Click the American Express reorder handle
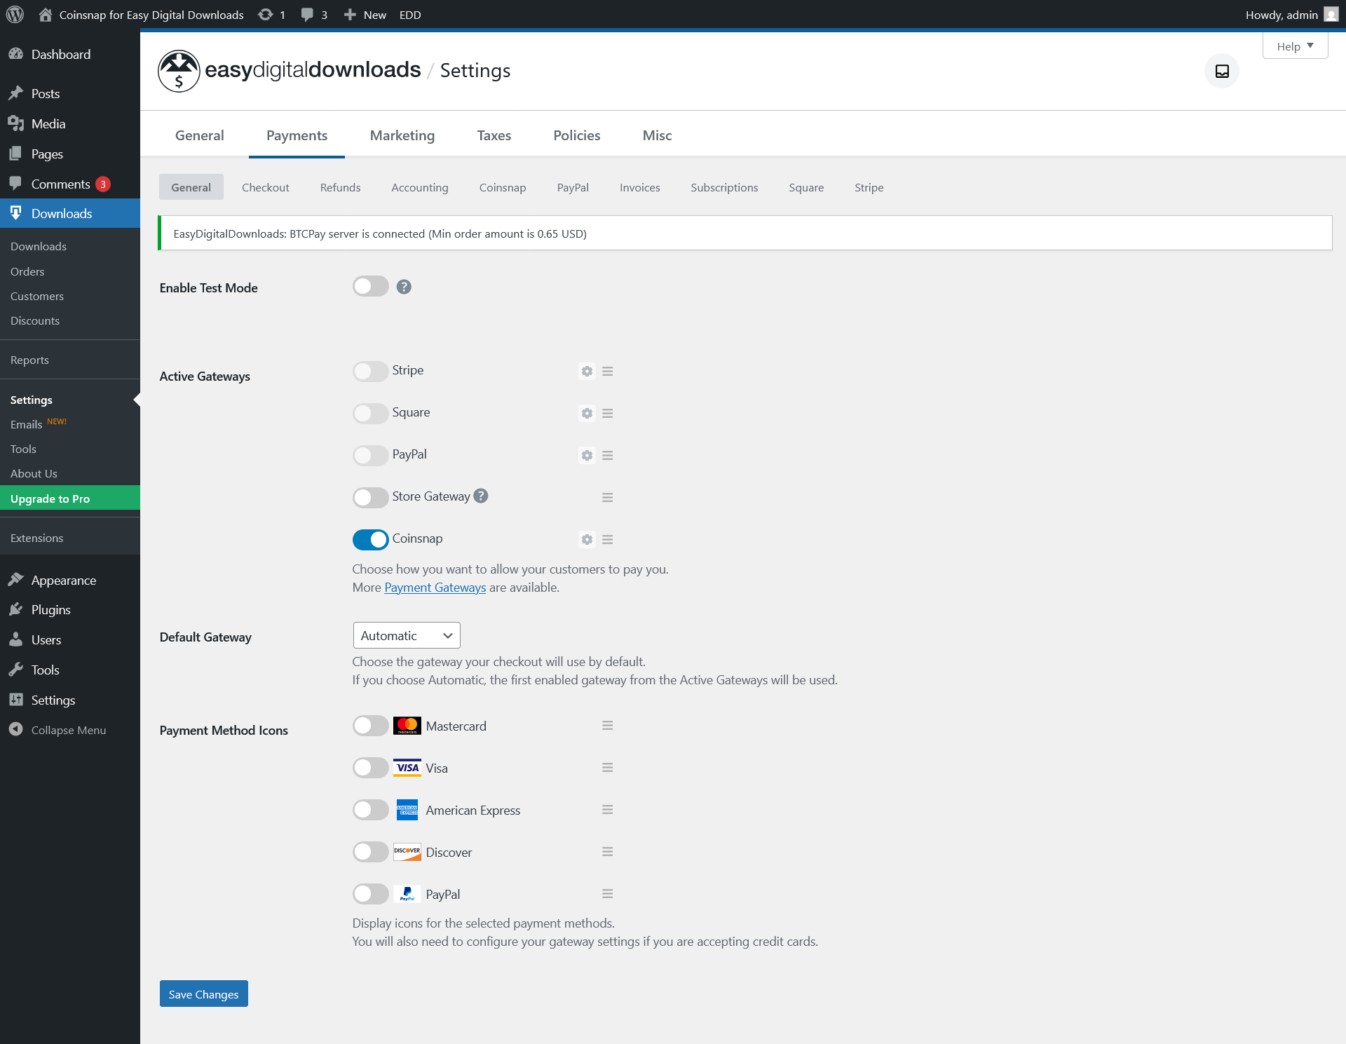Viewport: 1346px width, 1044px height. pos(608,809)
